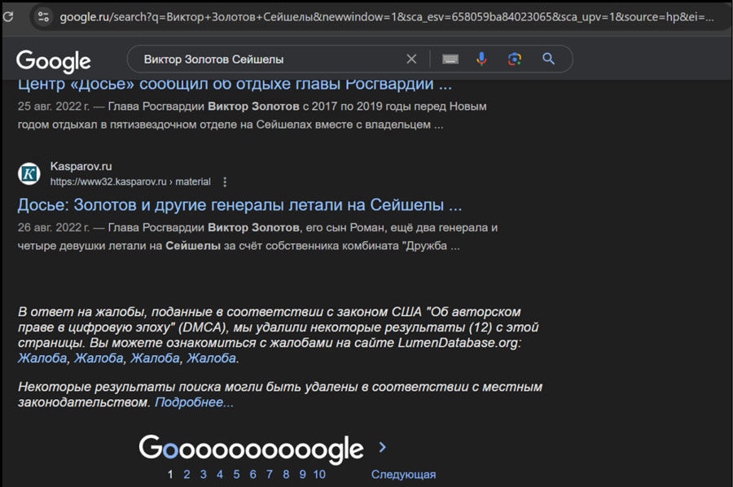The image size is (733, 487).
Task: Open Google Lens image search icon
Action: [515, 59]
